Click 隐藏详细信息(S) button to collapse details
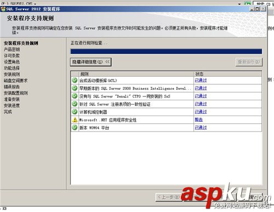274x212 pixels. coord(90,62)
